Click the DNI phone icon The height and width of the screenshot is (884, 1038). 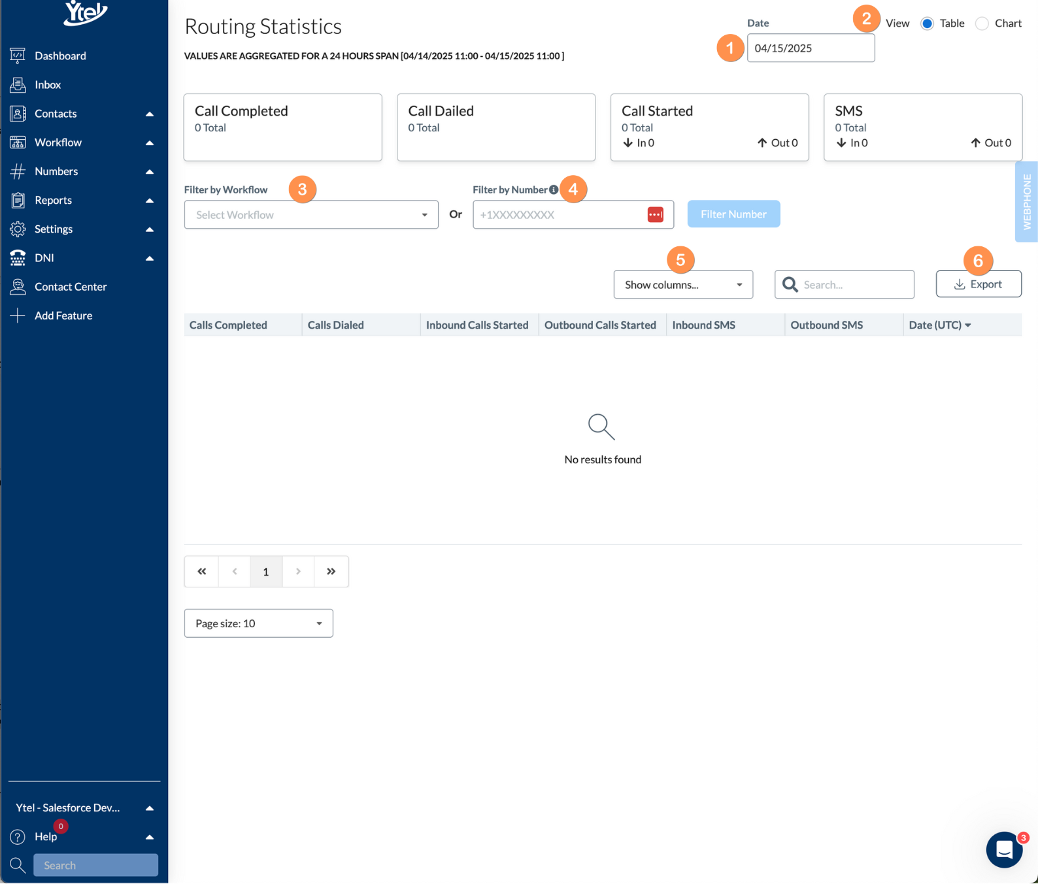(18, 257)
